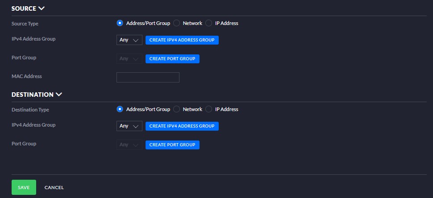Choose Network radio for Source Type
Screen dimensions: 433x198
[176, 23]
